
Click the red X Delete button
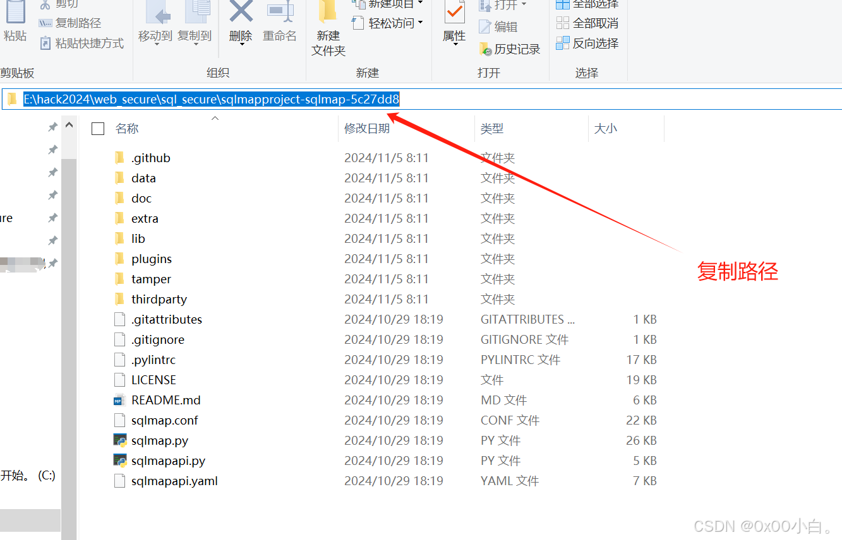[x=241, y=23]
